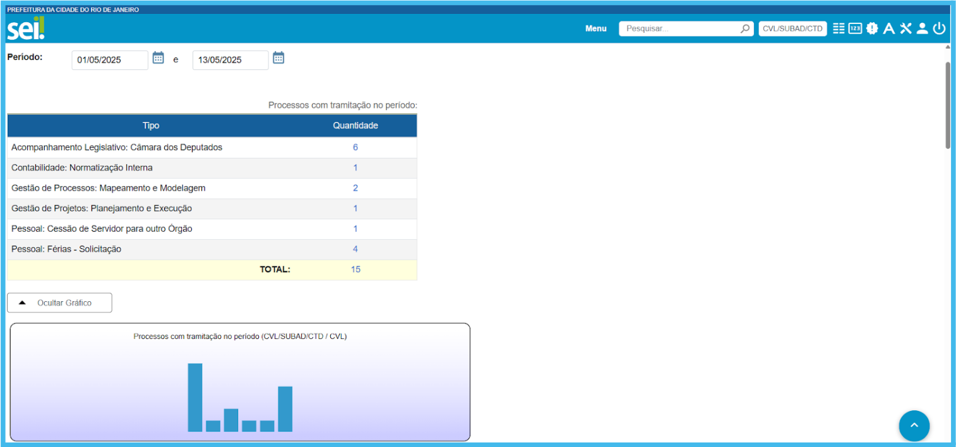Click the tallest bar in the chart
956x447 pixels.
pos(195,397)
